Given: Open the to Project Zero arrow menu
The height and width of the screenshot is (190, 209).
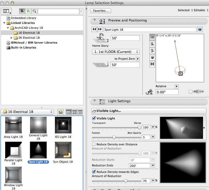Looking at the screenshot, I should [x=138, y=59].
